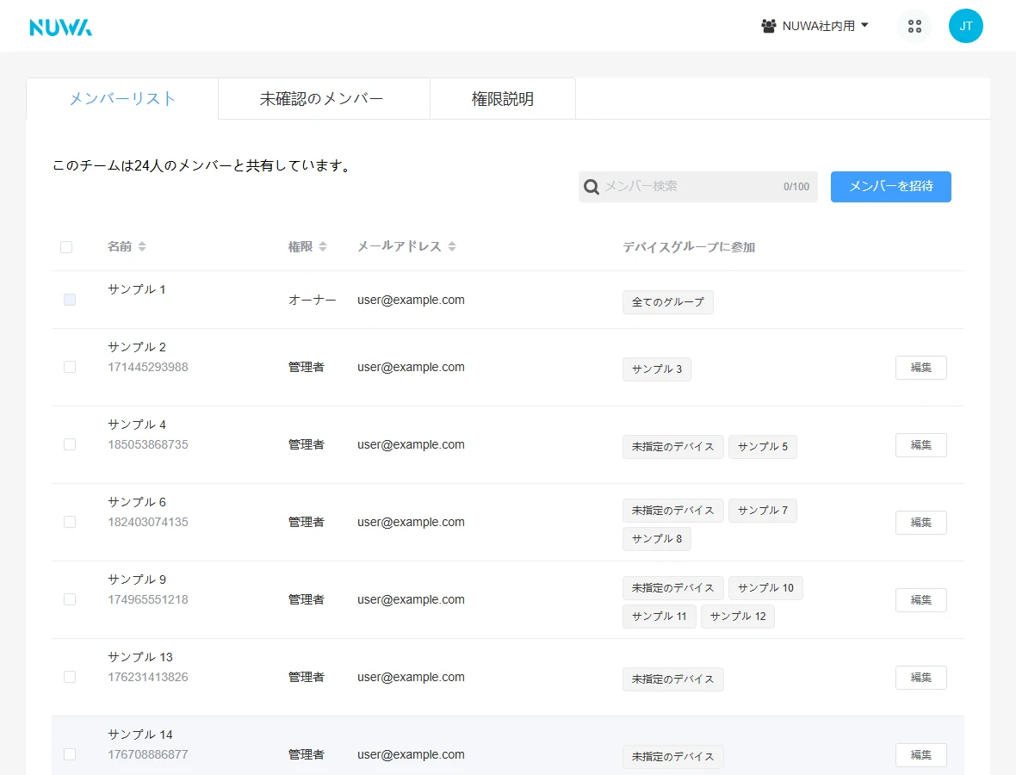Click 管理者 role in サンプル 2 row

tap(306, 368)
